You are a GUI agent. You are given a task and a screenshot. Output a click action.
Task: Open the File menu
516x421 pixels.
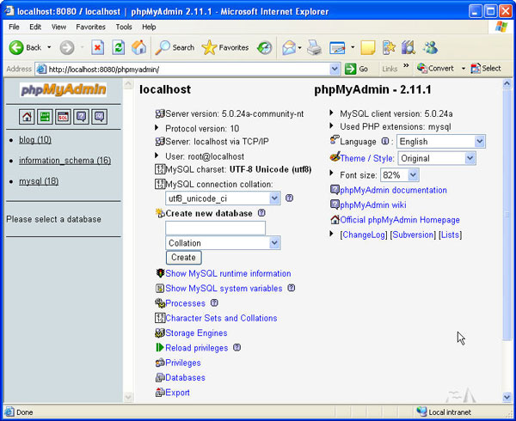14,27
